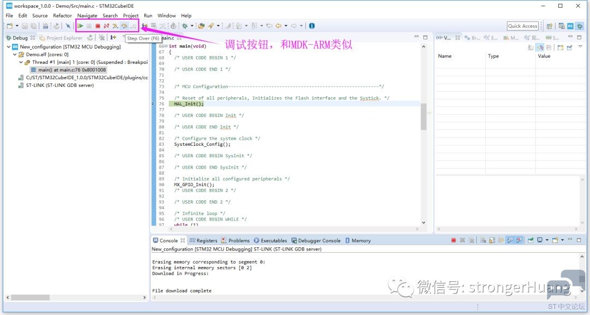The height and width of the screenshot is (315, 590).
Task: Click the green Resume debug button
Action: (x=80, y=26)
